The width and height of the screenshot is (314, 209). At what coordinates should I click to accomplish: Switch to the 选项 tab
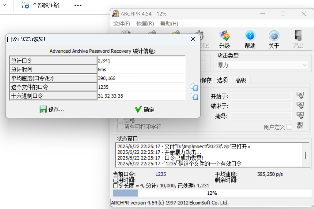coord(222,80)
